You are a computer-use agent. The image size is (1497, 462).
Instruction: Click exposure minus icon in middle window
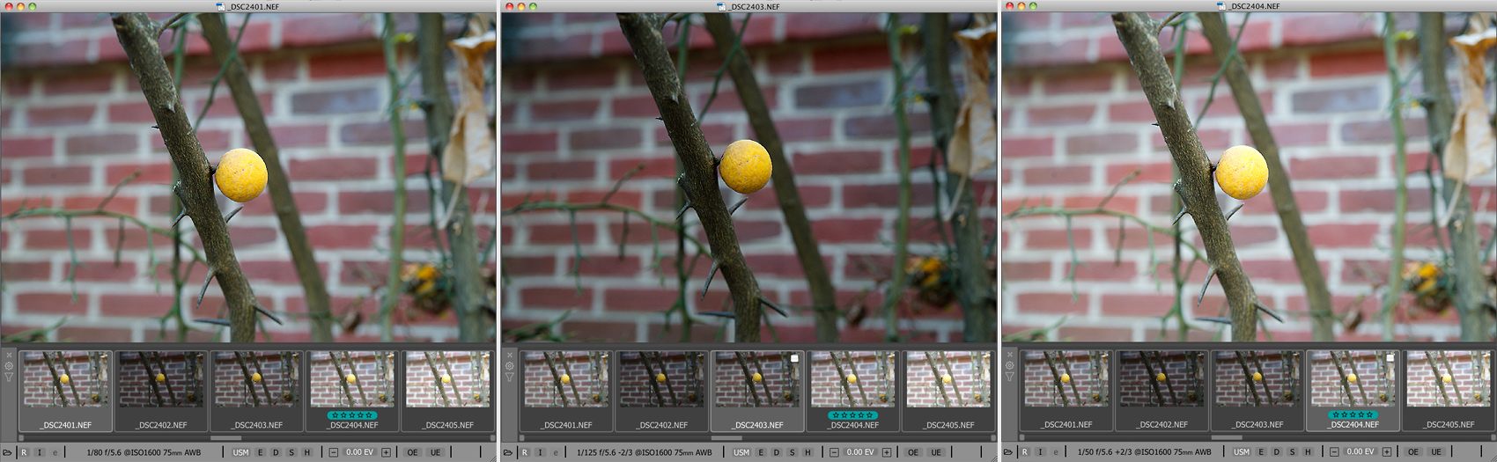(834, 452)
